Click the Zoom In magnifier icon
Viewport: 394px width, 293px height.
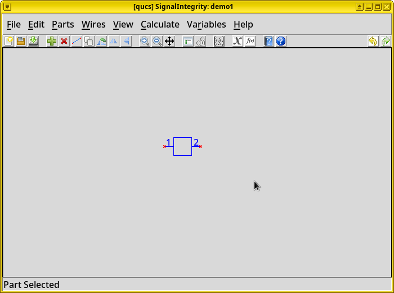[145, 41]
